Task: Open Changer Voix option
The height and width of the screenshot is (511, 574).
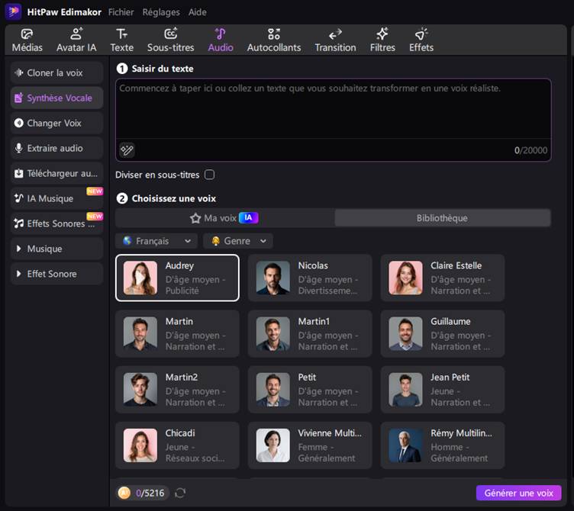Action: pos(56,123)
